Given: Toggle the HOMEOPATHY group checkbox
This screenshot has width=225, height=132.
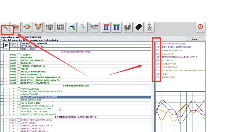Looking at the screenshot, I should pyautogui.click(x=157, y=64).
